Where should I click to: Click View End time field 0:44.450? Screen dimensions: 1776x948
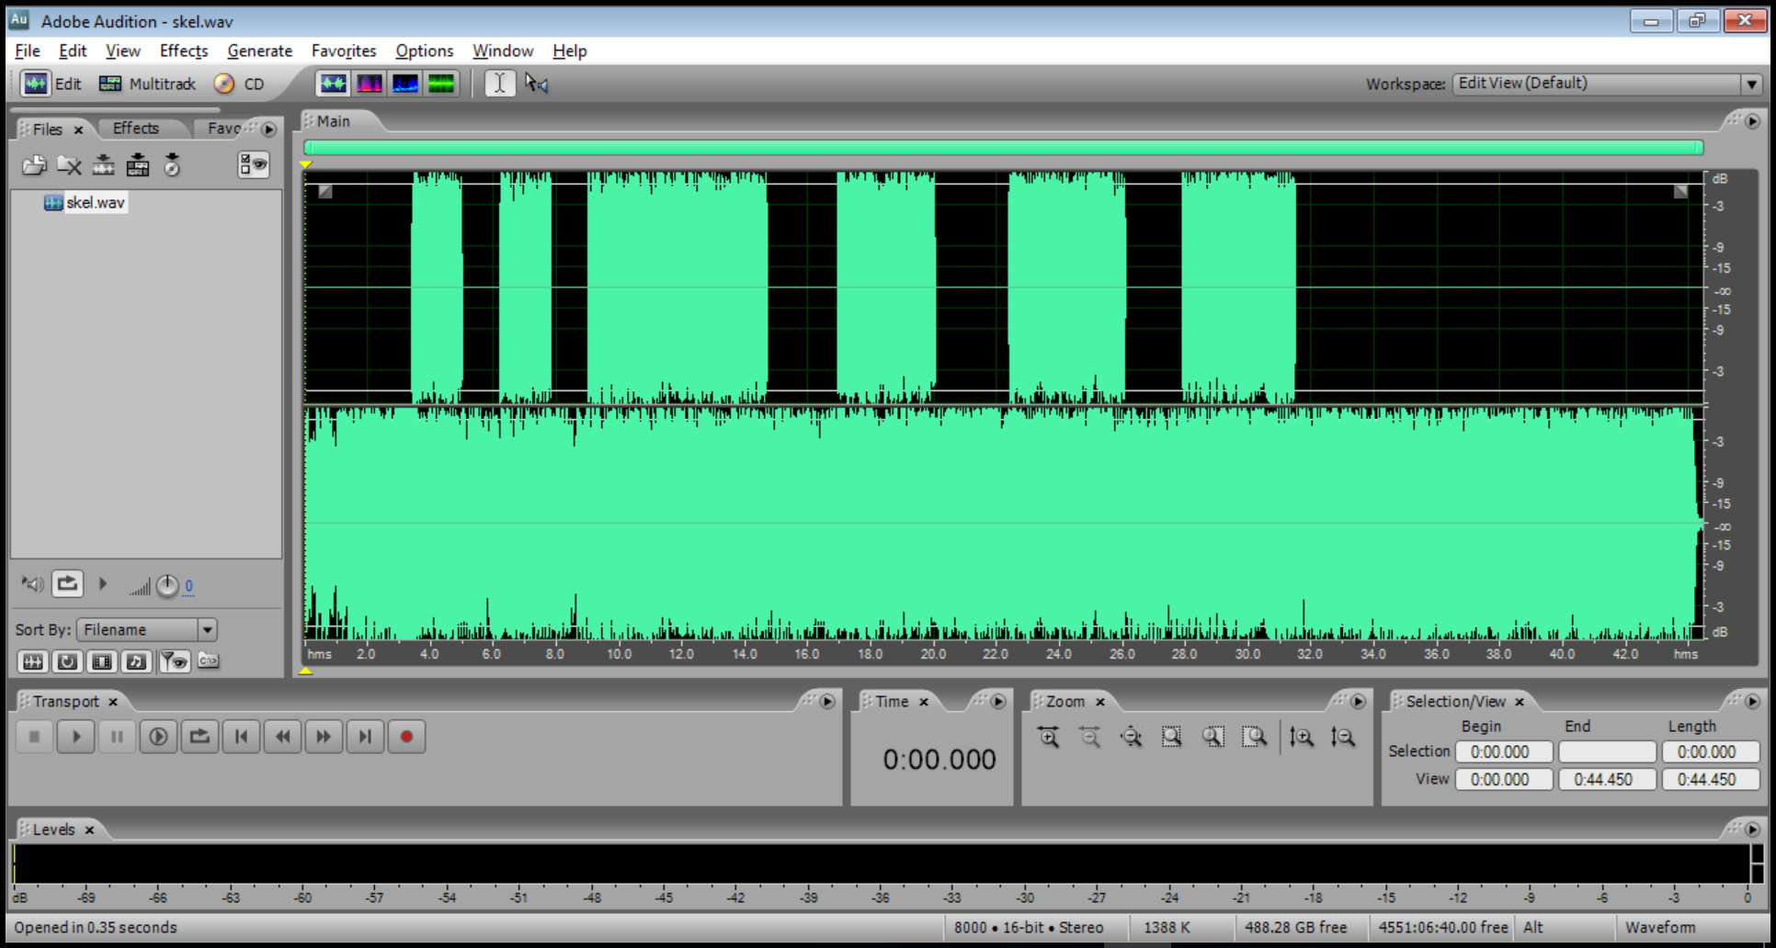[x=1607, y=779]
